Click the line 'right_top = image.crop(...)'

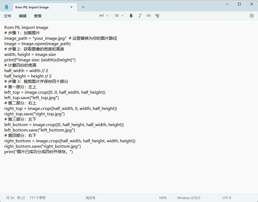pos(61,108)
